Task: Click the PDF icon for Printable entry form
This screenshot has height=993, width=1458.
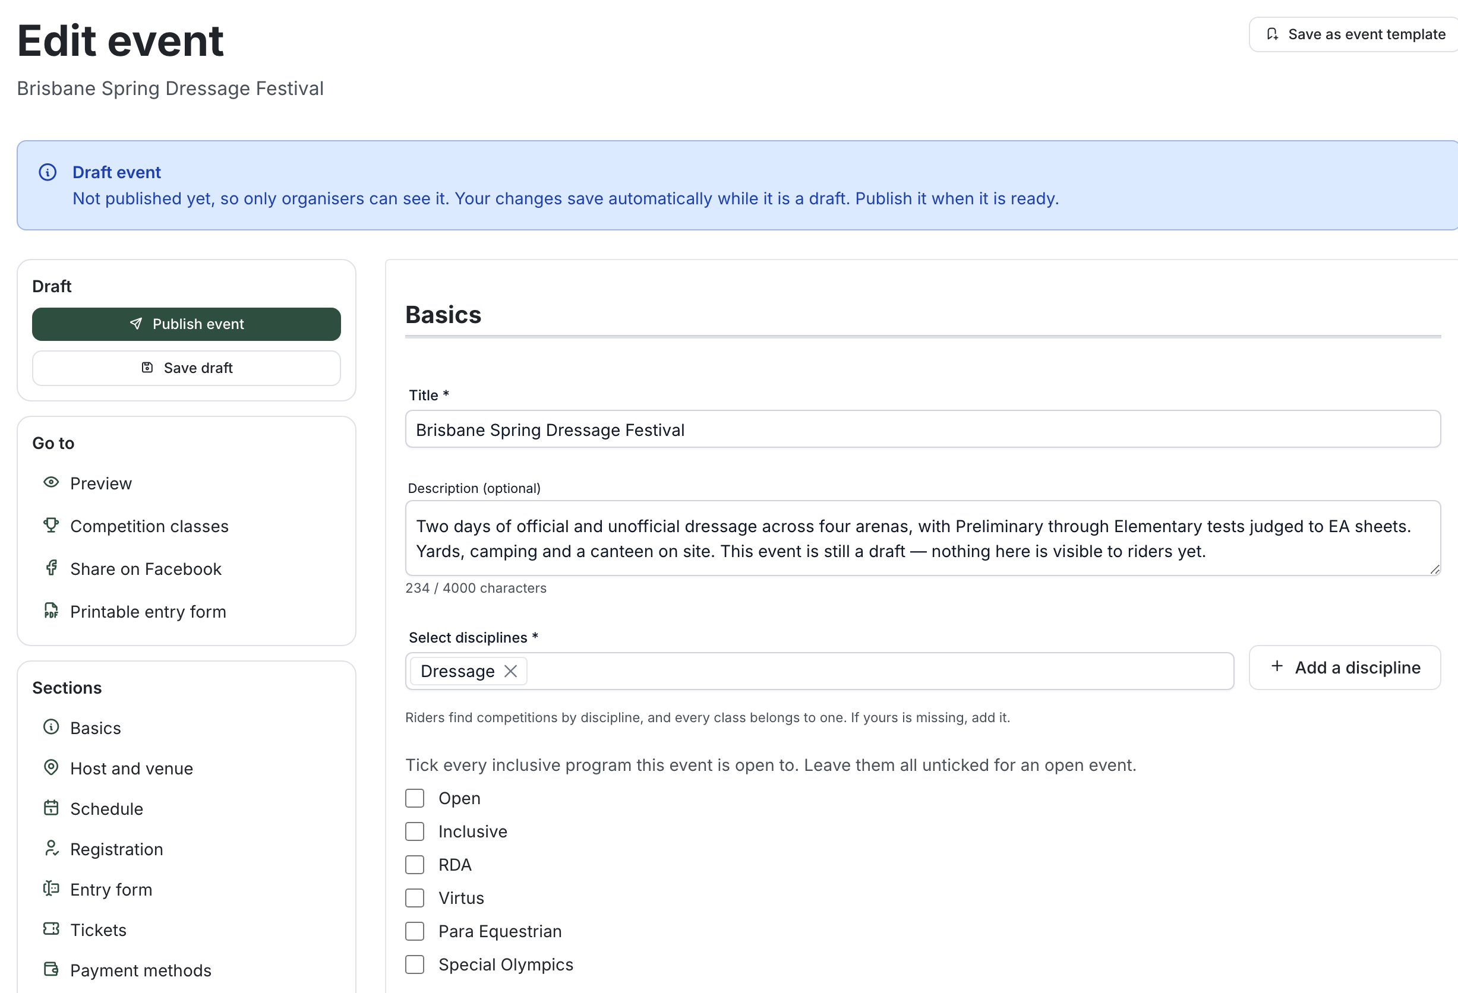Action: click(52, 611)
